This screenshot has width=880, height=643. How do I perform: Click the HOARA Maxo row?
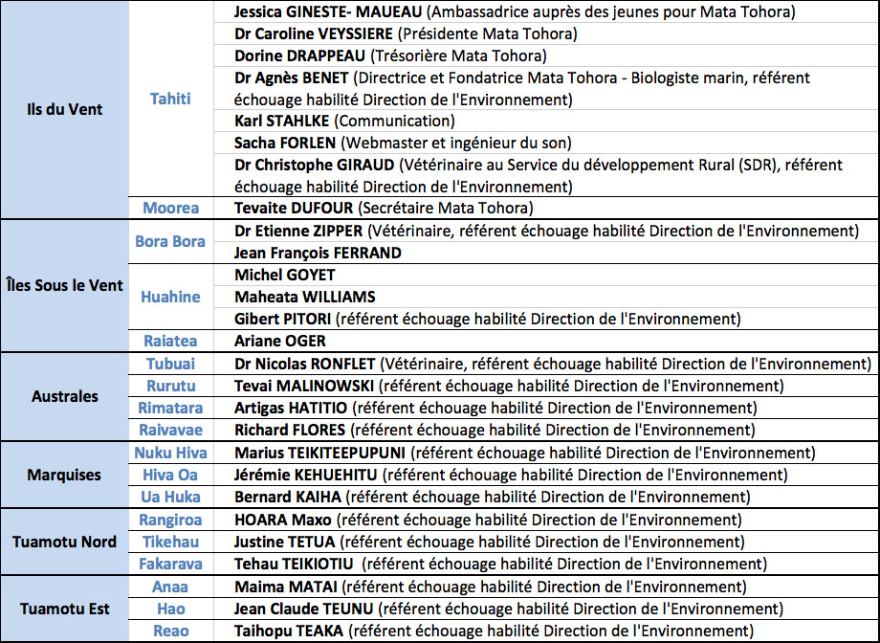click(546, 520)
